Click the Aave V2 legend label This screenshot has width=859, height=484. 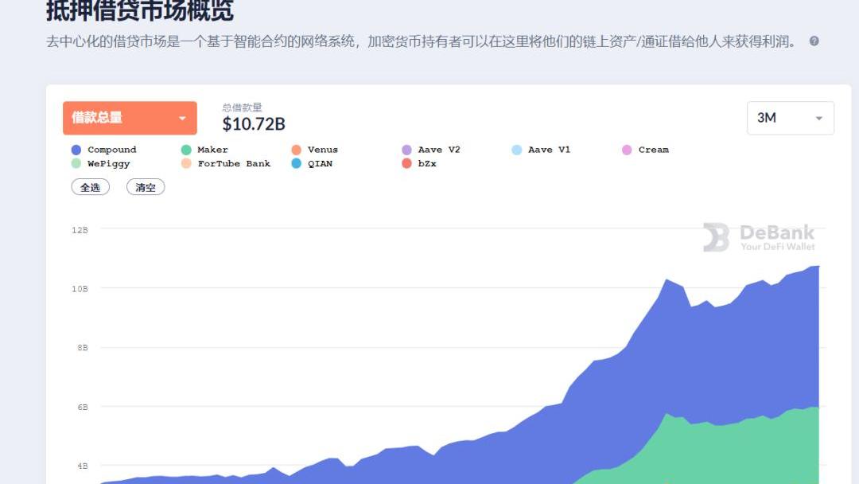(x=439, y=150)
